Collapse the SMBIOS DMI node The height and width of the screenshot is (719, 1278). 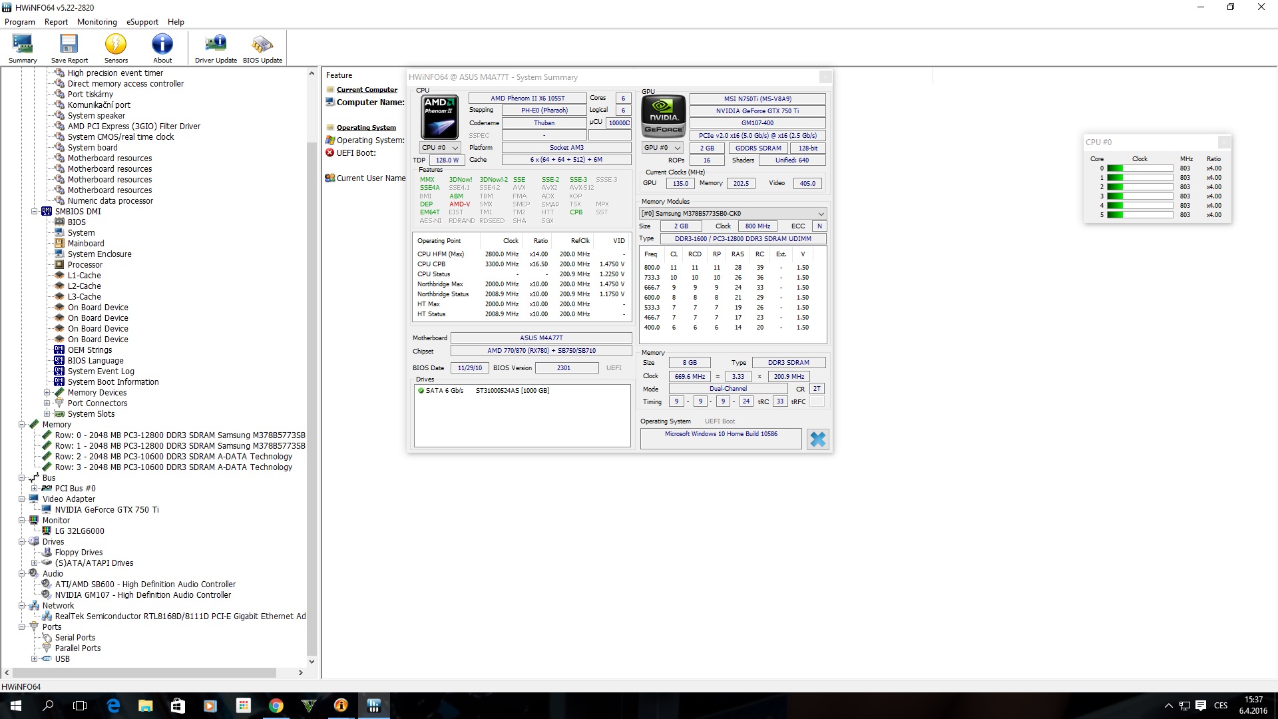coord(35,212)
